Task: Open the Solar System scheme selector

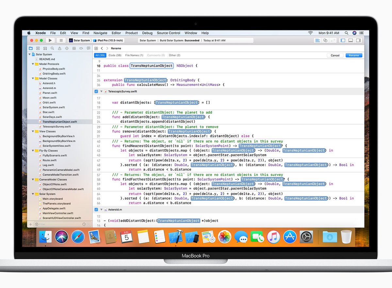Action: click(79, 40)
